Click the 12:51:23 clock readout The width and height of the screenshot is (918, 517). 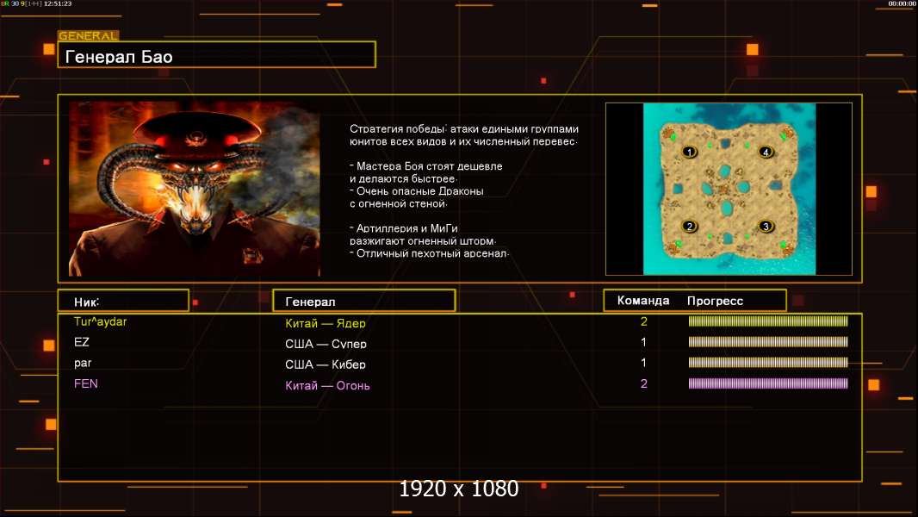point(58,3)
